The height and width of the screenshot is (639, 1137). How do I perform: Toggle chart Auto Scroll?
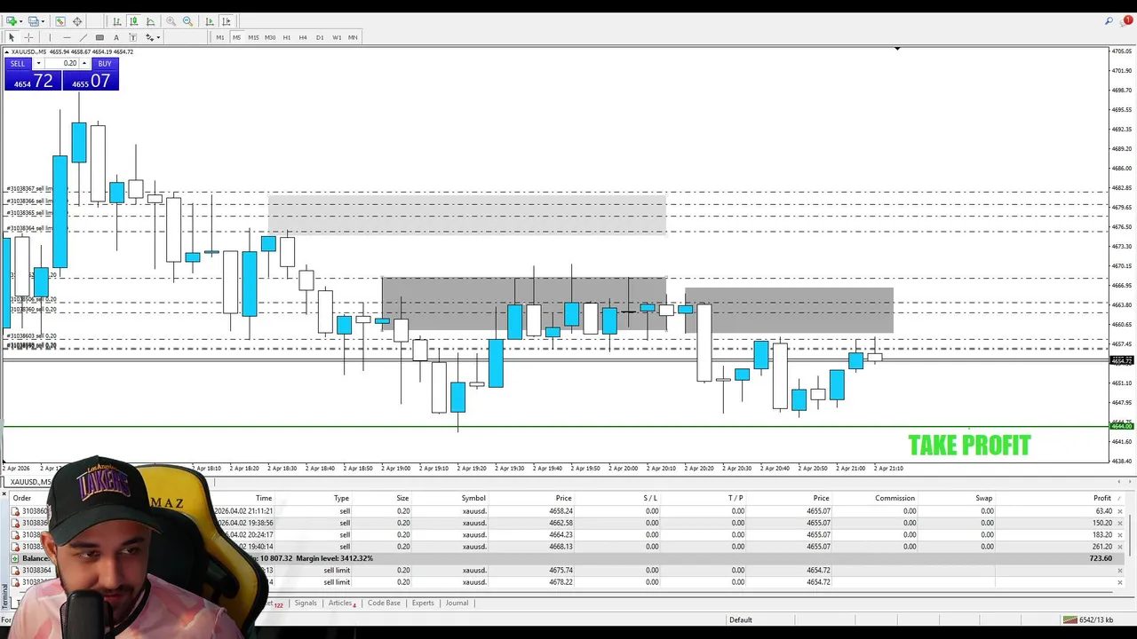(210, 21)
